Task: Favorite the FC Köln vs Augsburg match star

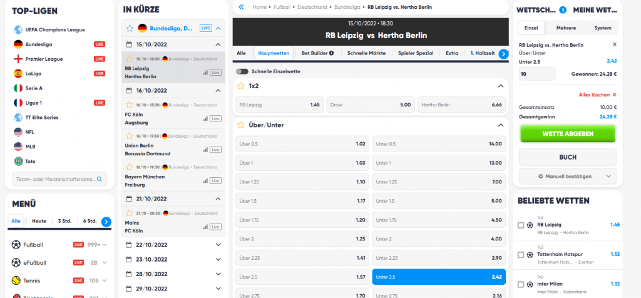Action: 129,105
